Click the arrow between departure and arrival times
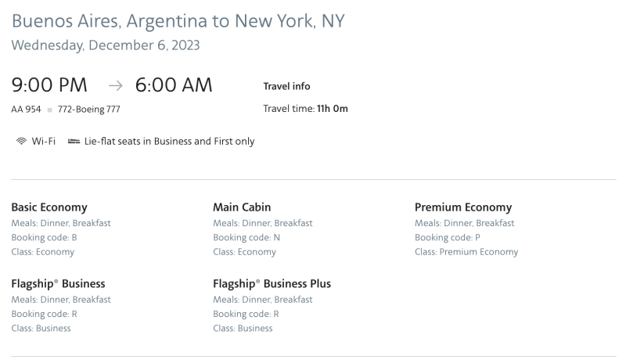This screenshot has height=360, width=626. coord(115,85)
